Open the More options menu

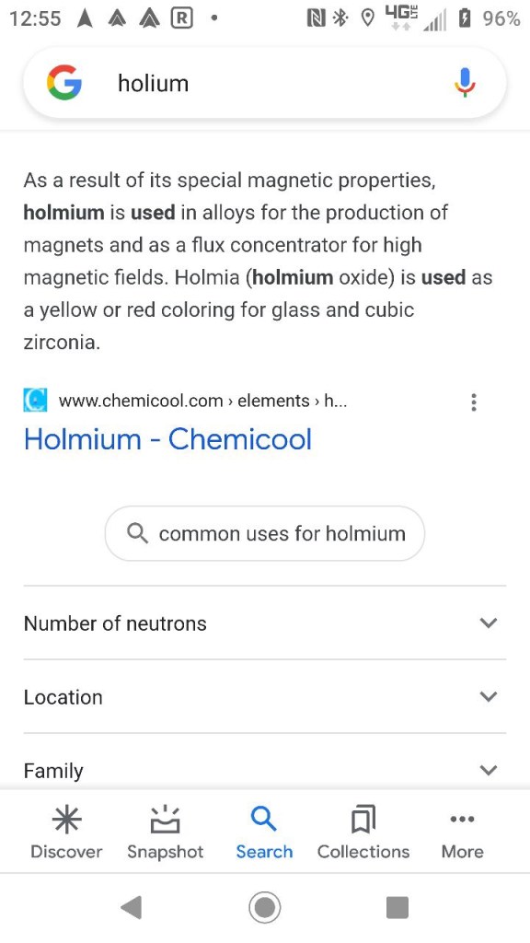462,832
